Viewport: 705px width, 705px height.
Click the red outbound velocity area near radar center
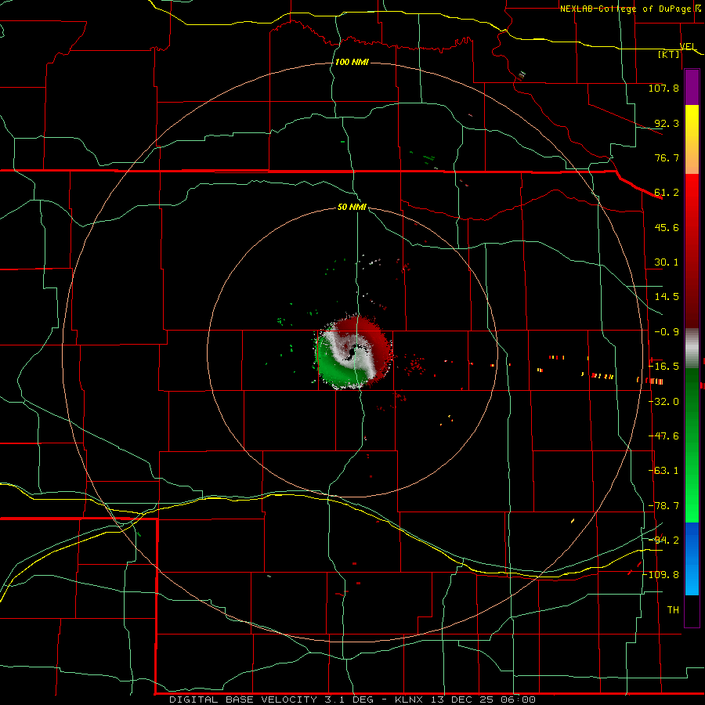point(377,344)
